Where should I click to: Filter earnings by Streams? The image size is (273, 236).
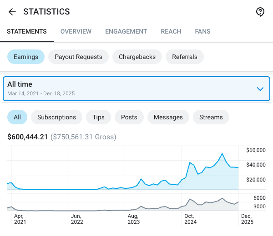pyautogui.click(x=211, y=117)
